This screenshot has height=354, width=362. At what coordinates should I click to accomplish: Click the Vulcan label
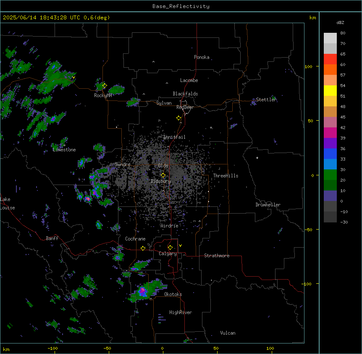[x=228, y=333]
